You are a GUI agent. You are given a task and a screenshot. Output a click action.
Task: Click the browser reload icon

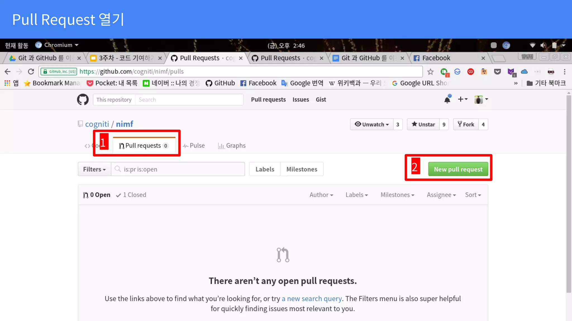pos(31,72)
